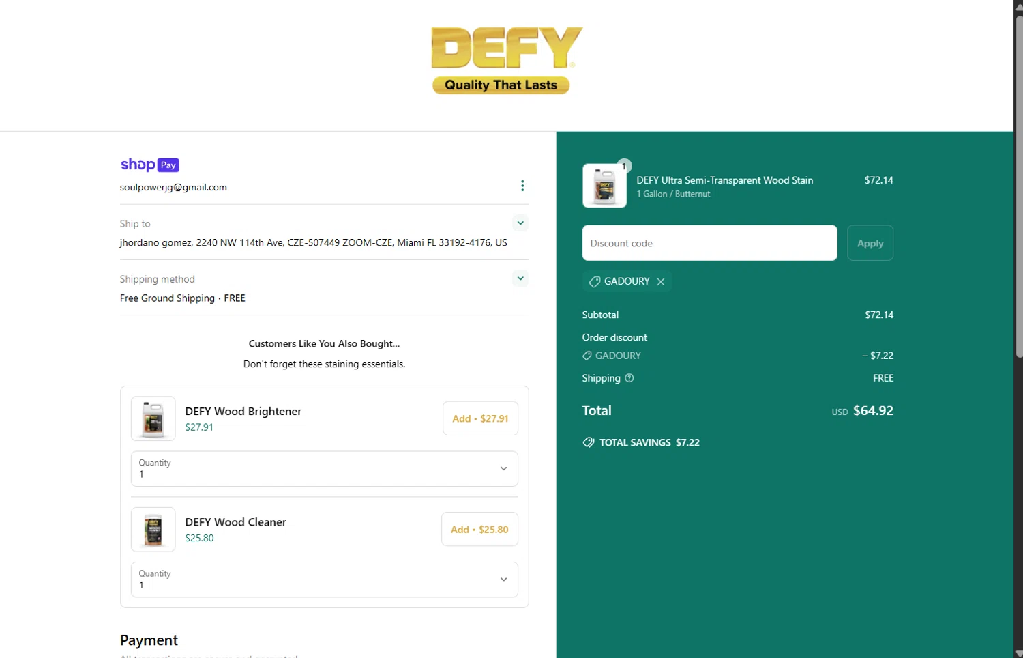Click the DEFY Wood Cleaner title
Screen dimensions: 1023x658
(236, 522)
